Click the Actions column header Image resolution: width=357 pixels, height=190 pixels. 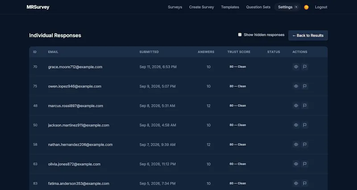point(300,52)
